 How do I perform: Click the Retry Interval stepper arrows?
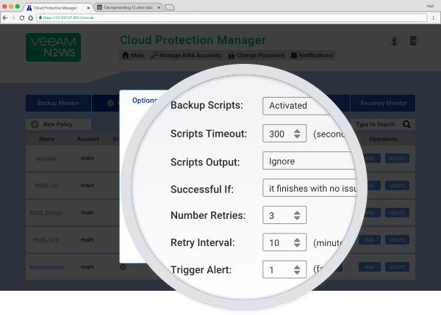coord(297,242)
